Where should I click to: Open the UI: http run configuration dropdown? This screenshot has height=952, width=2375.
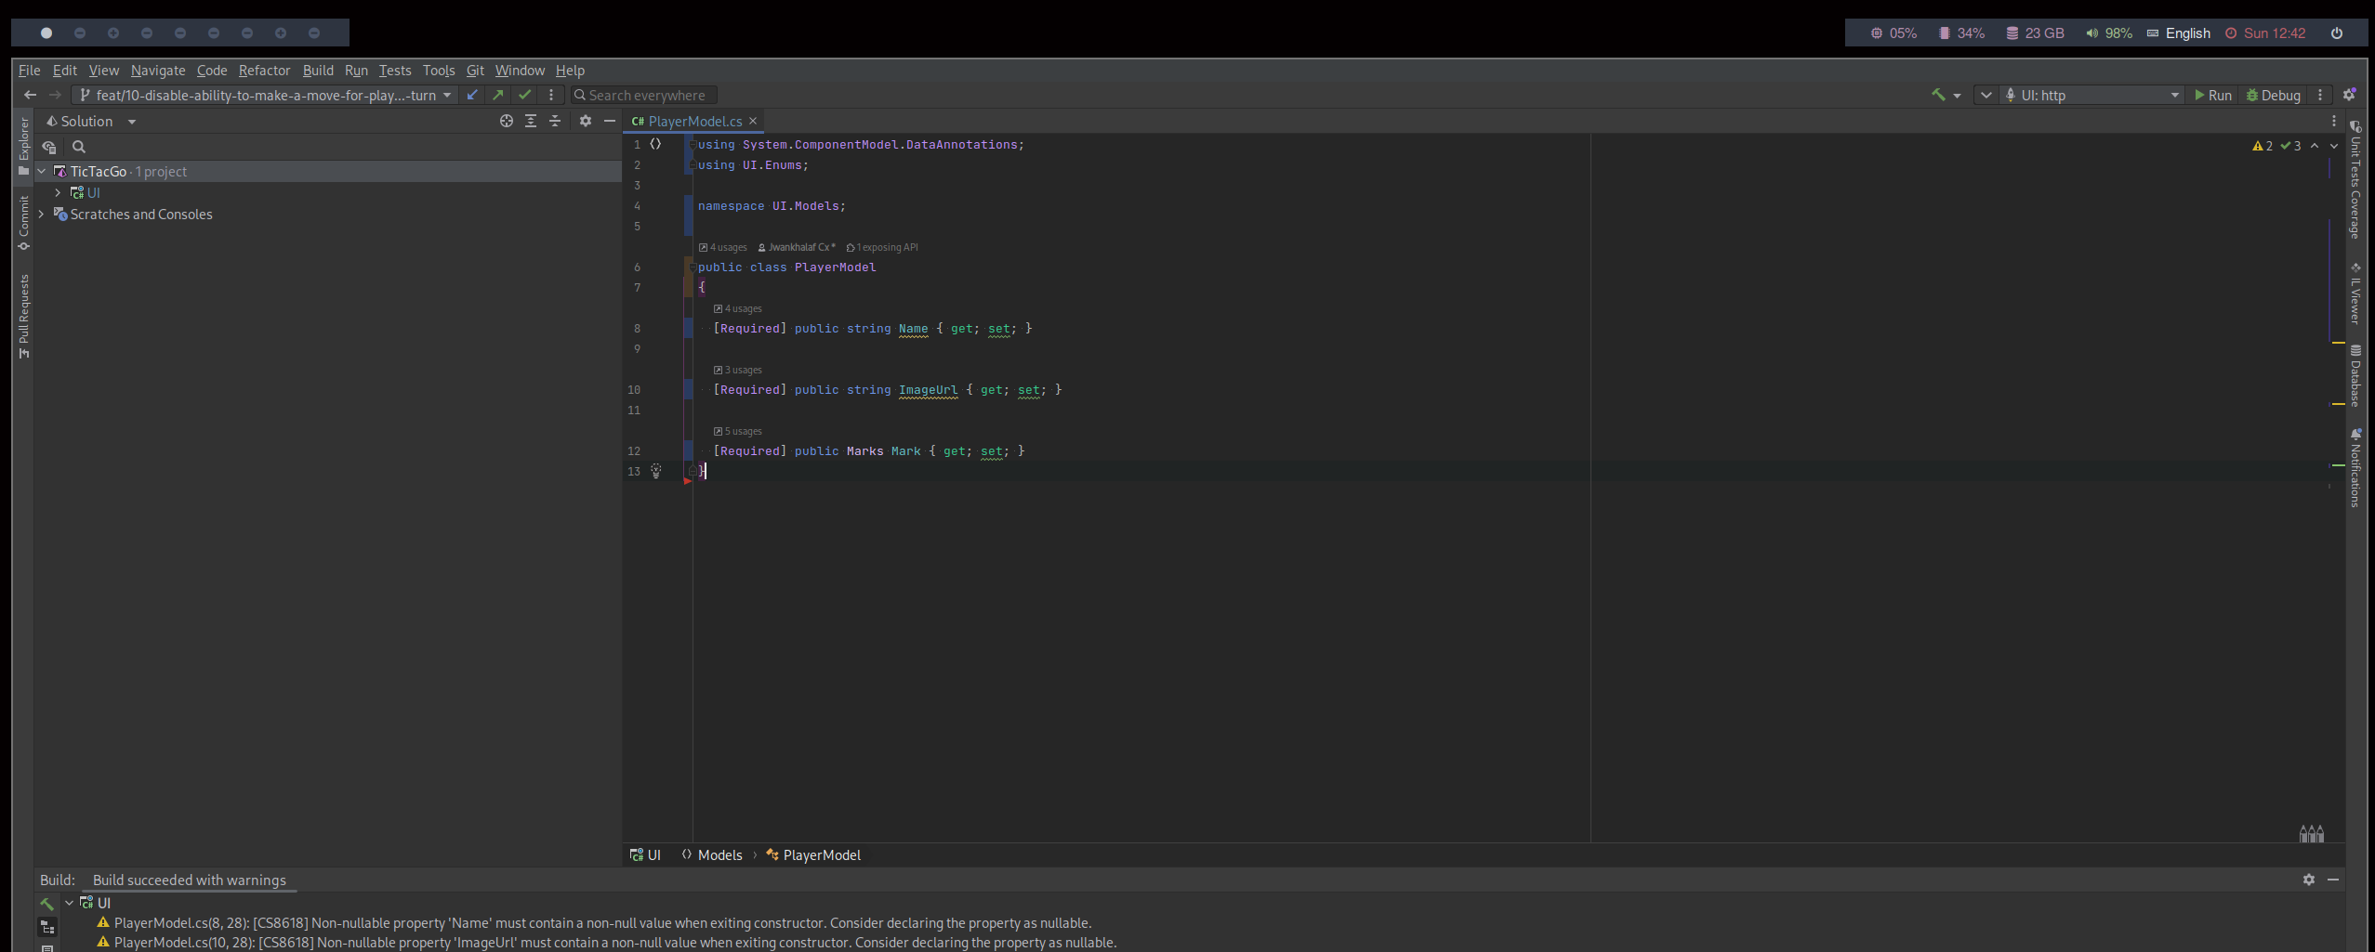2091,95
